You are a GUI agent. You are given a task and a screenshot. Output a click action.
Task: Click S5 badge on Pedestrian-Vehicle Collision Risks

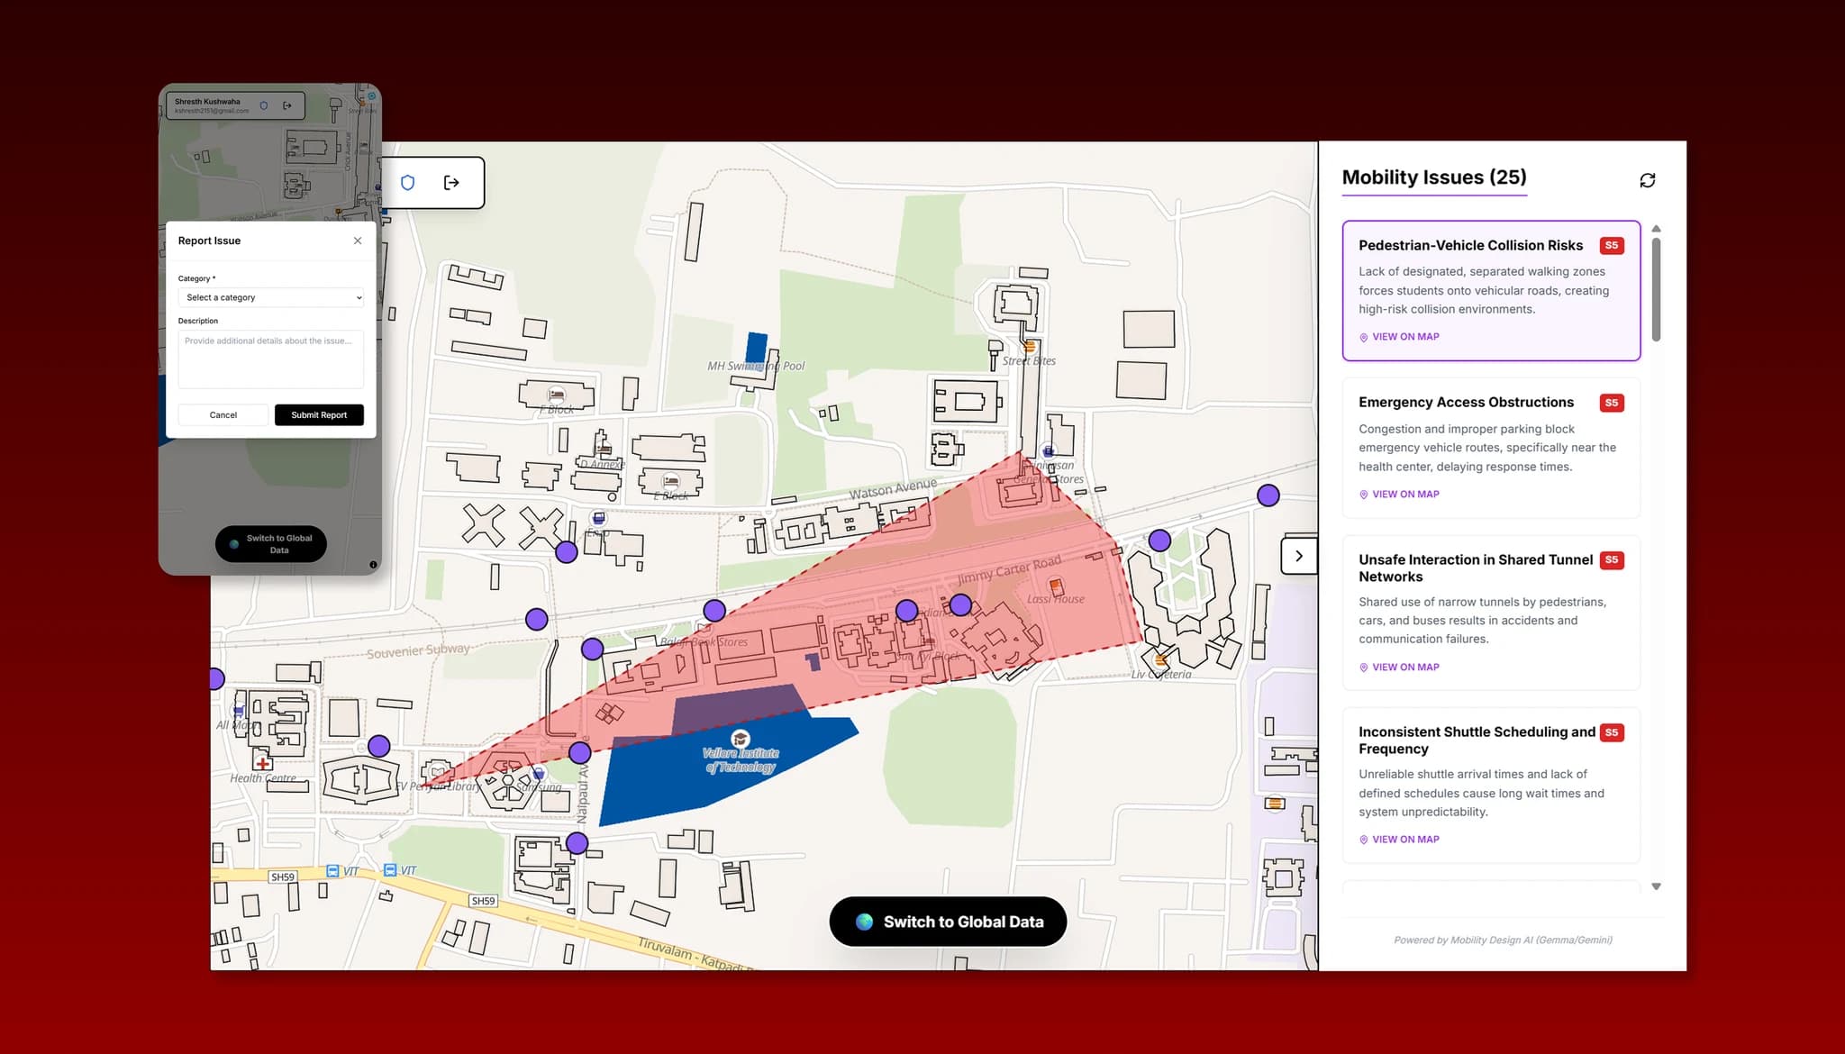[x=1612, y=245]
